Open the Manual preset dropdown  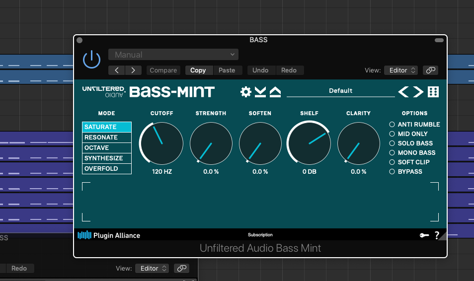pos(173,55)
